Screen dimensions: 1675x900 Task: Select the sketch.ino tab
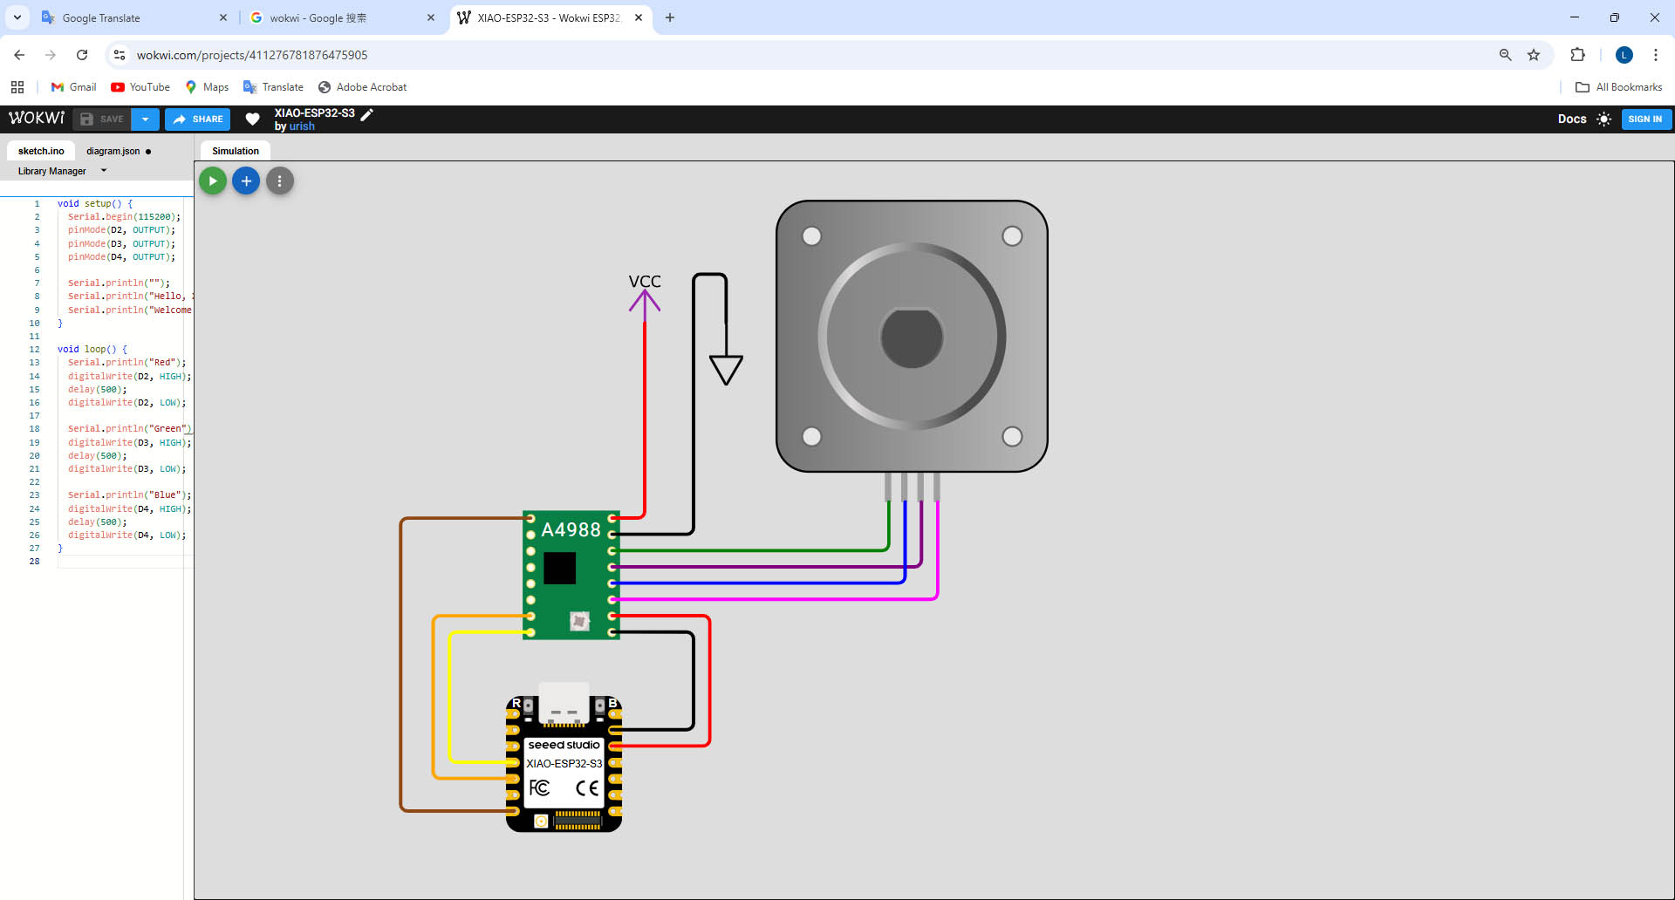[x=41, y=151]
